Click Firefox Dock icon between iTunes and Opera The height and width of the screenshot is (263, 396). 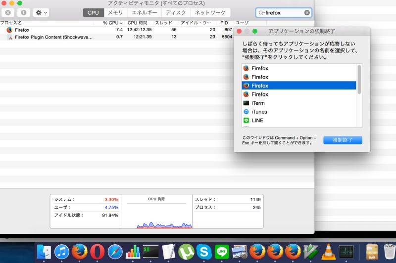[79, 252]
